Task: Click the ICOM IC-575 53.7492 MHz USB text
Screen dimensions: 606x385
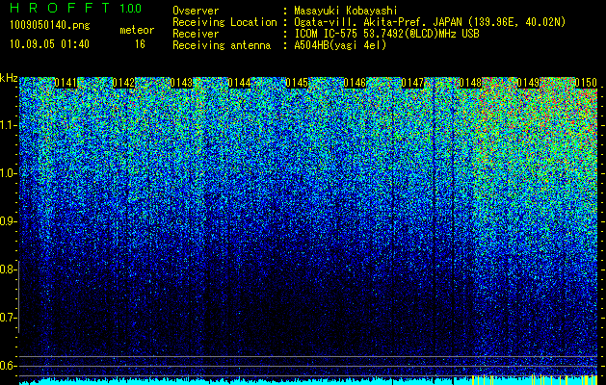Action: coord(387,34)
